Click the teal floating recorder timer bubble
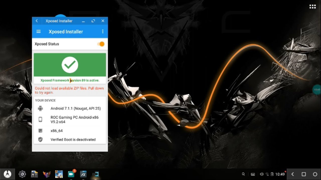The image size is (321, 180). (317, 89)
